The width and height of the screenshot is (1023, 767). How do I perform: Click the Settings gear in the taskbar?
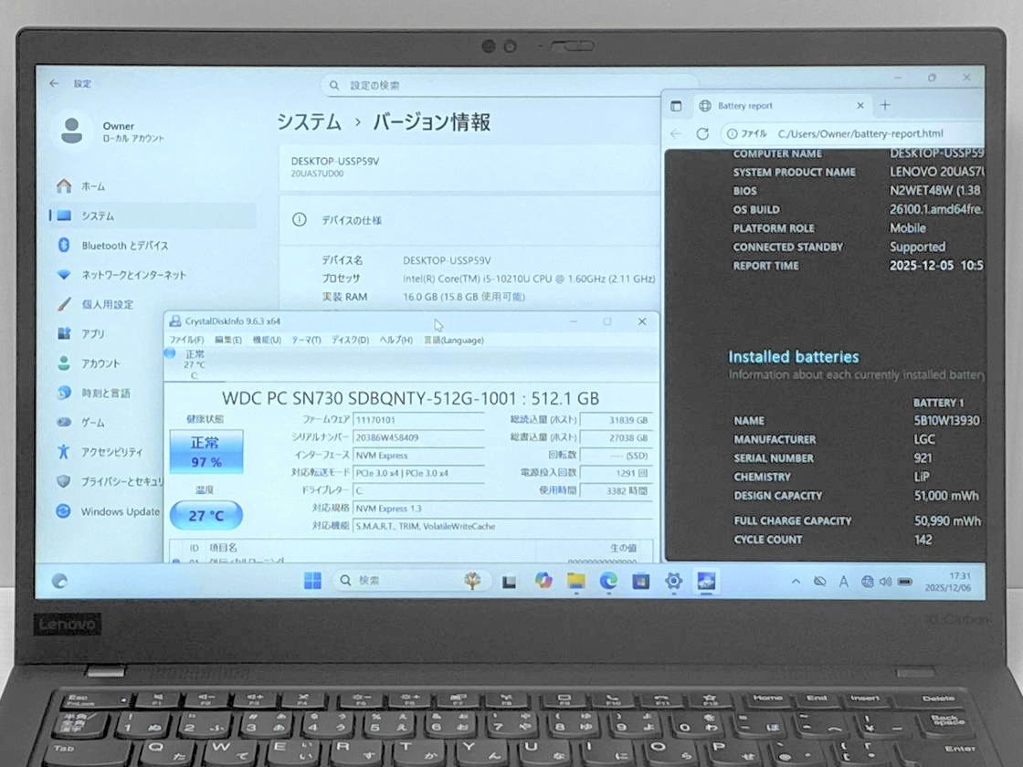(673, 581)
